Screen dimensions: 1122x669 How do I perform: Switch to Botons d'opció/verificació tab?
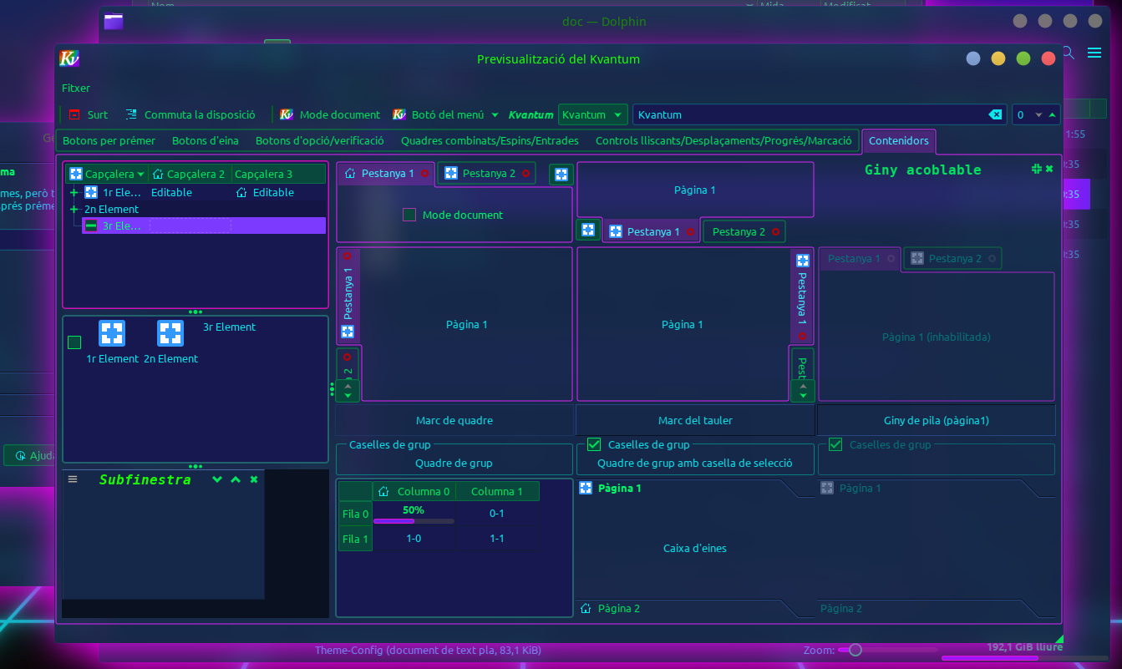click(320, 140)
